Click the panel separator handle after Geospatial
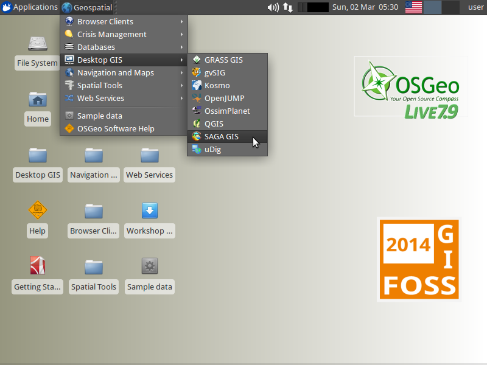Image resolution: width=487 pixels, height=365 pixels. pyautogui.click(x=116, y=7)
